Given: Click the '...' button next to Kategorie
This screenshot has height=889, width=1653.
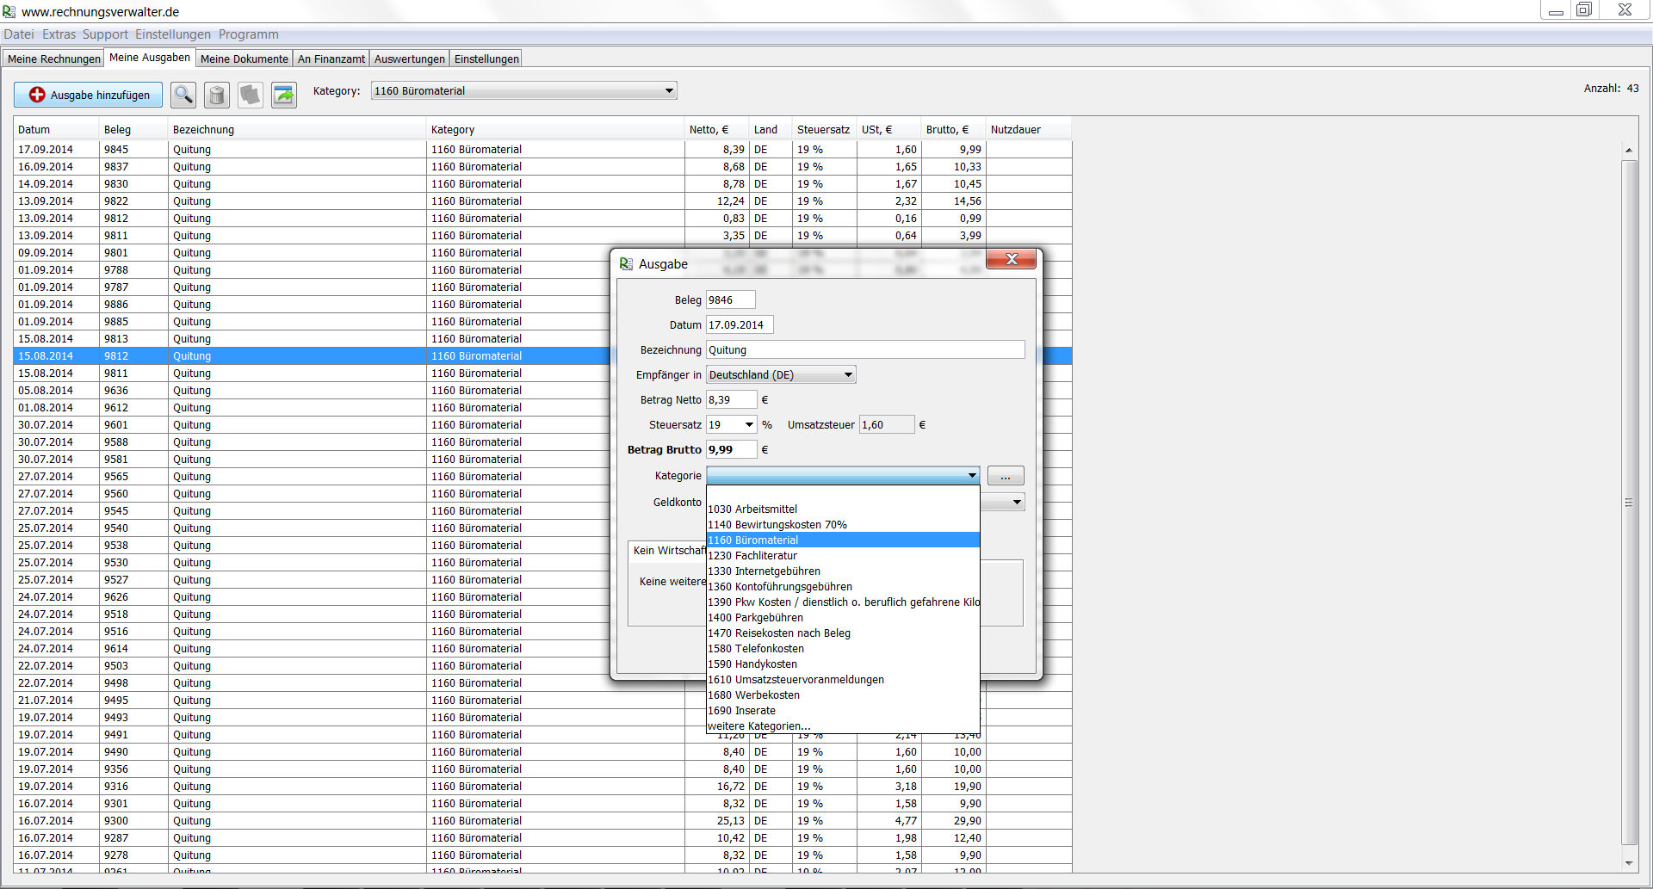Looking at the screenshot, I should point(1005,476).
